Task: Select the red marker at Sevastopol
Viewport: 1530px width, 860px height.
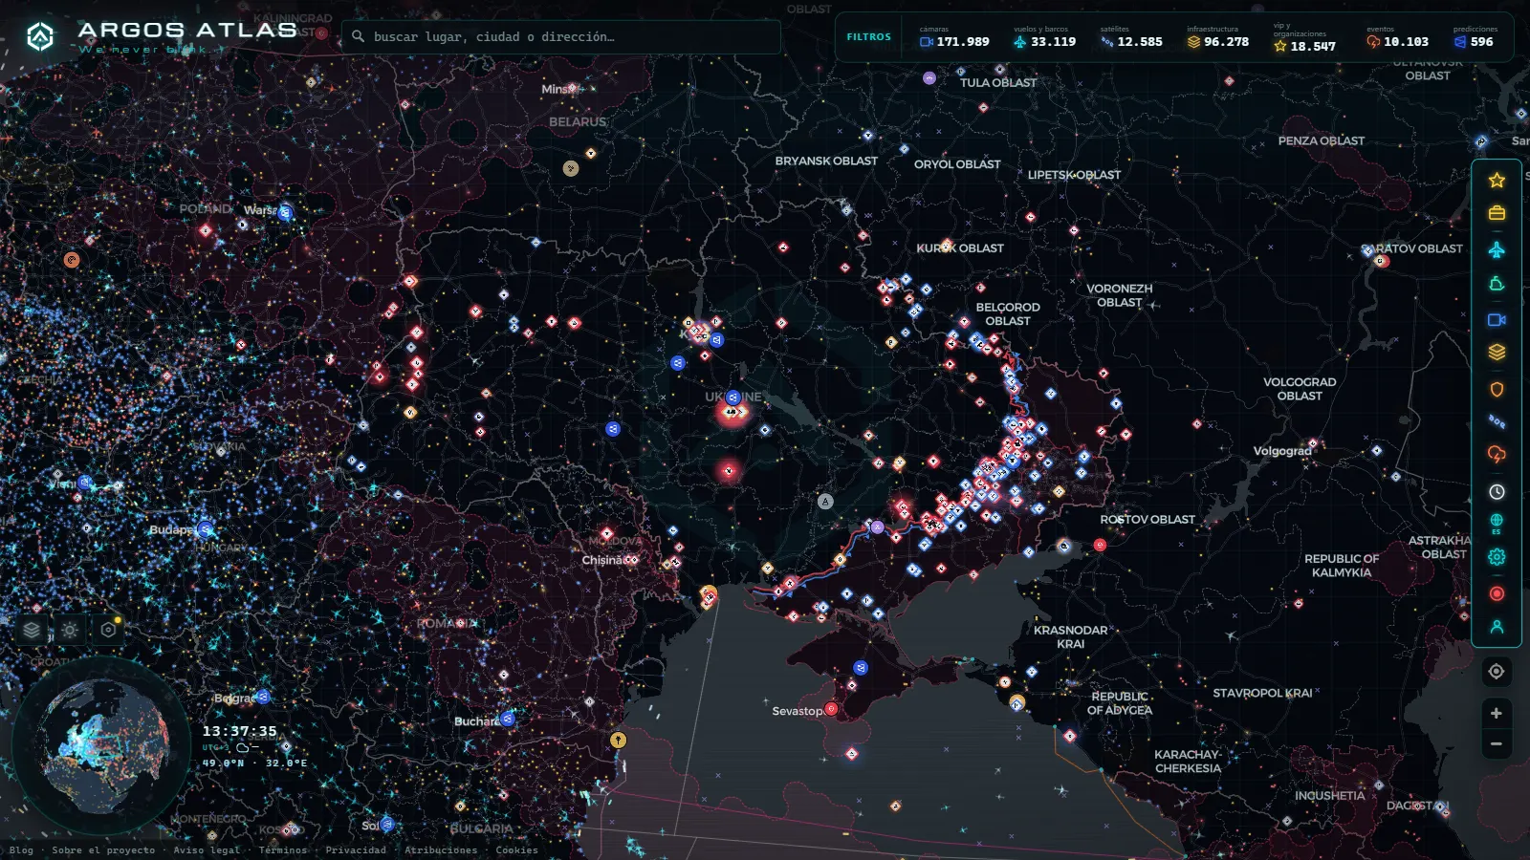Action: [x=831, y=709]
